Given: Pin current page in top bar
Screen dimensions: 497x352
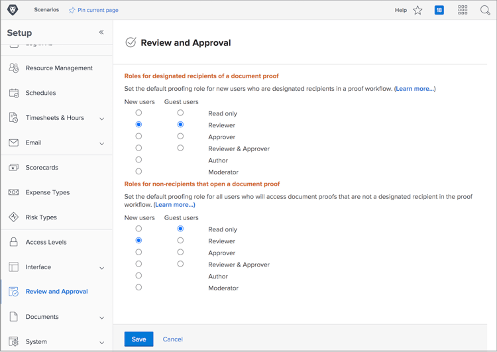Looking at the screenshot, I should 93,10.
